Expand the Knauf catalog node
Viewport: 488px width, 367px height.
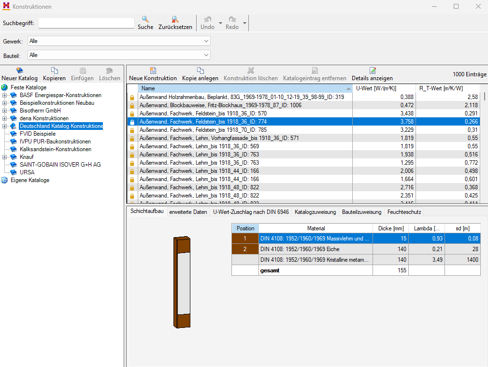[4, 157]
